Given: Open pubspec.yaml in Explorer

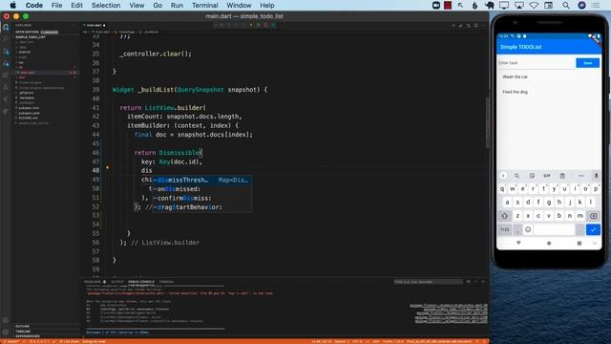Looking at the screenshot, I should (x=30, y=113).
